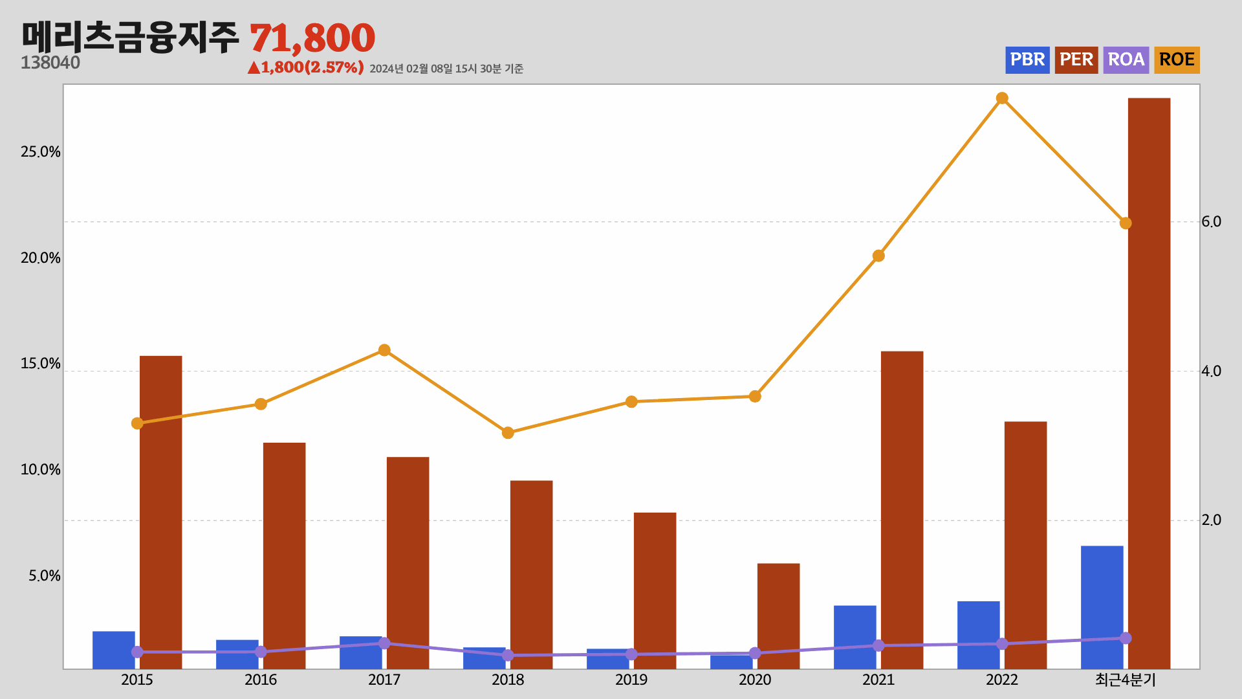1242x699 pixels.
Task: Click the 2015 x-axis label
Action: (x=137, y=680)
